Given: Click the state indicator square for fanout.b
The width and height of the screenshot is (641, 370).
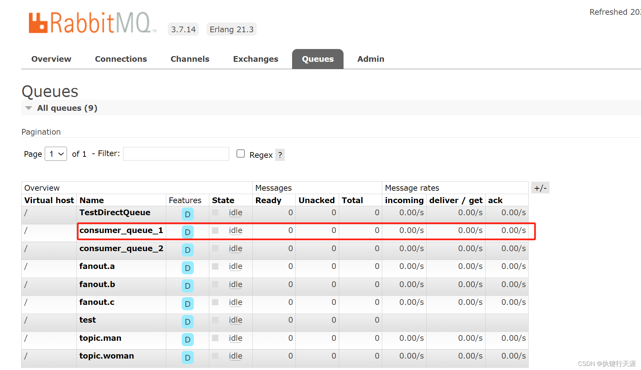Looking at the screenshot, I should click(215, 284).
